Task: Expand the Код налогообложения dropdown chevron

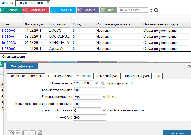Action: pos(104,110)
